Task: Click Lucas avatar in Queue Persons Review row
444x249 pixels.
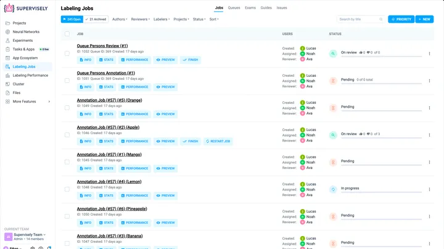Action: pyautogui.click(x=302, y=49)
